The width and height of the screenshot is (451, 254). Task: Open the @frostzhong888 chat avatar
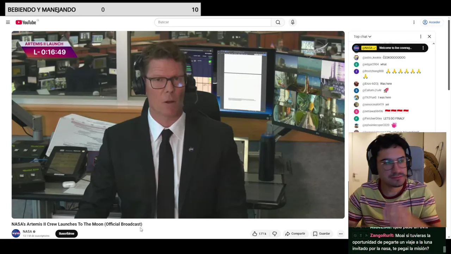(x=356, y=71)
